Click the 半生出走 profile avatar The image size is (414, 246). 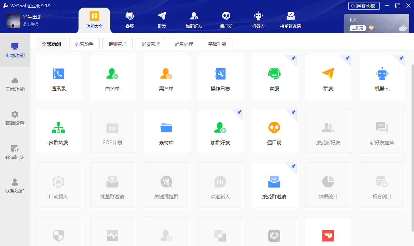click(12, 21)
